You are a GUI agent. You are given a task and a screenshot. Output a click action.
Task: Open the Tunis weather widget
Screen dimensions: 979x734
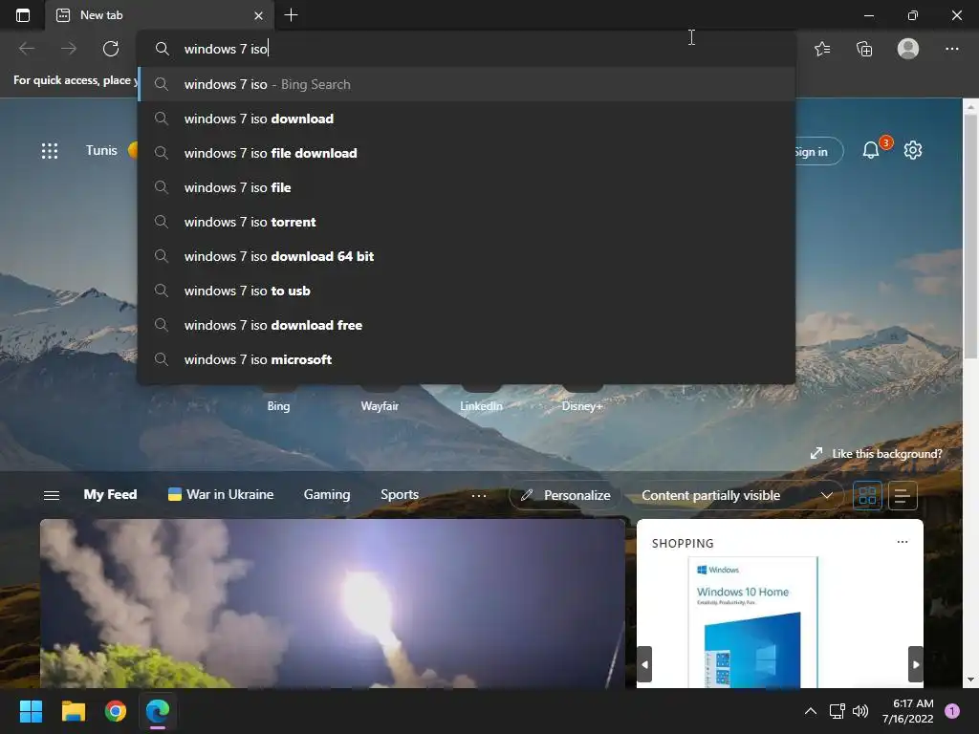coord(111,150)
